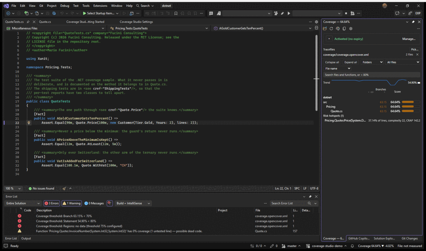Open the Pricing.Tests.QuoteTests type dropdown
Viewport: 426px width, 251px height.
[x=159, y=28]
